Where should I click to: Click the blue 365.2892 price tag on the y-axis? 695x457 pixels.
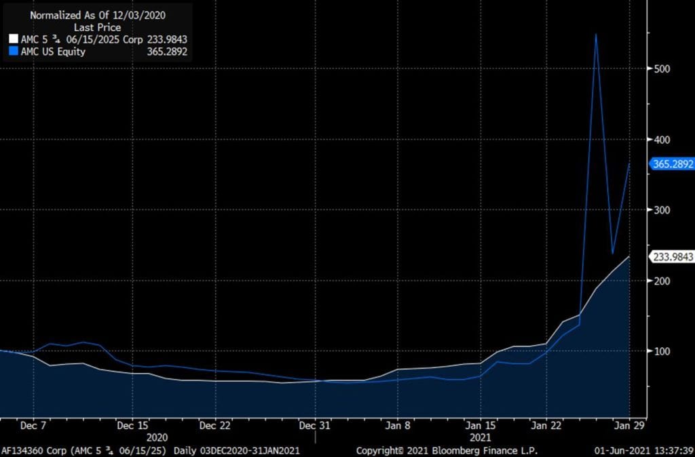(x=673, y=164)
